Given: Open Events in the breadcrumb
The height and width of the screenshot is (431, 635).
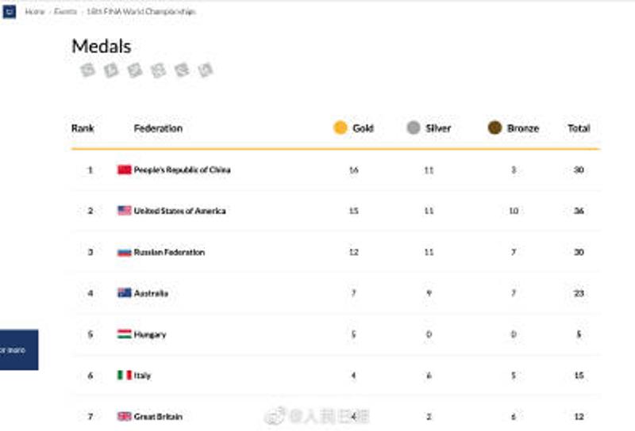Looking at the screenshot, I should click(65, 12).
